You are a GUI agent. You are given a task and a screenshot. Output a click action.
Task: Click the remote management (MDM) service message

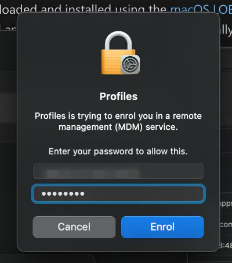pyautogui.click(x=118, y=122)
